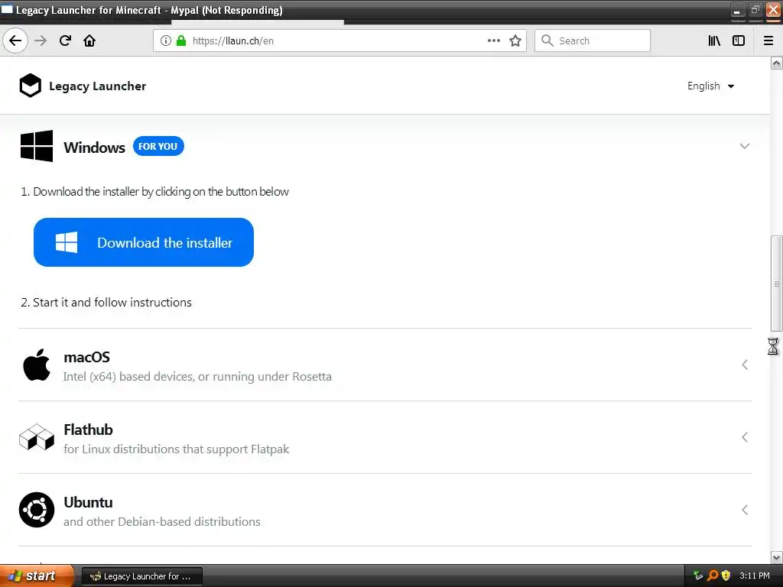This screenshot has width=783, height=587.
Task: Click the Windows logo beside Windows heading
Action: tap(37, 146)
